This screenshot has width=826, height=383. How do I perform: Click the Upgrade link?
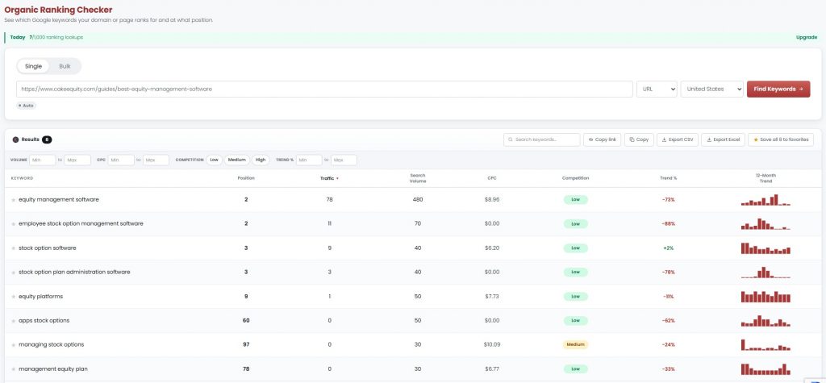click(806, 37)
